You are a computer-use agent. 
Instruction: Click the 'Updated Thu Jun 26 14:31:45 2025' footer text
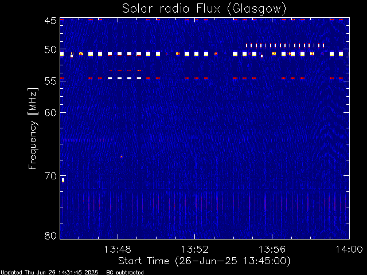(x=49, y=273)
